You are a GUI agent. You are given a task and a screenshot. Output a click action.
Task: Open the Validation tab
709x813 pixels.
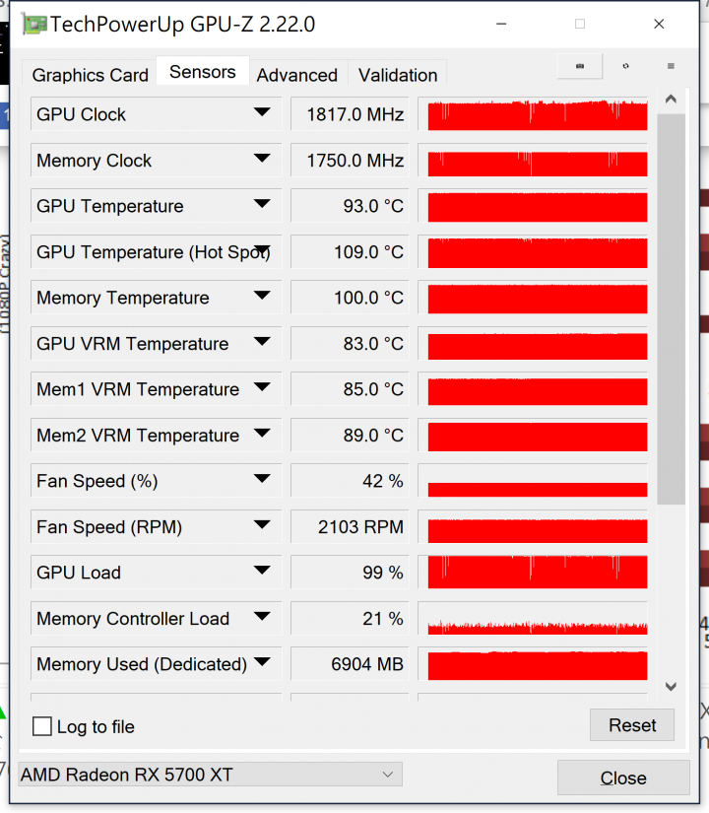tap(398, 75)
